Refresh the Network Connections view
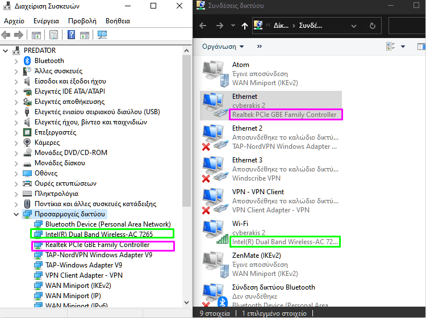The width and height of the screenshot is (426, 318). click(373, 26)
